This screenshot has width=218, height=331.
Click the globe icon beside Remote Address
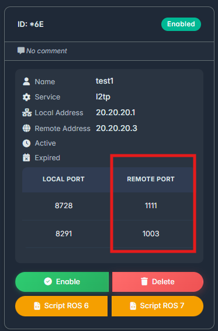26,128
